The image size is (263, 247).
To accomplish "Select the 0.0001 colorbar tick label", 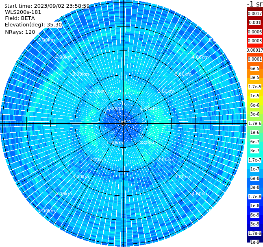I will [255, 59].
